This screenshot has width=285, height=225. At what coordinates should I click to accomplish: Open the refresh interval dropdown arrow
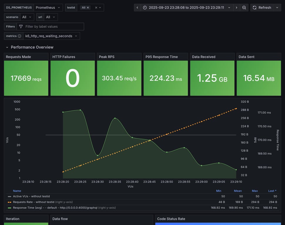pyautogui.click(x=277, y=8)
